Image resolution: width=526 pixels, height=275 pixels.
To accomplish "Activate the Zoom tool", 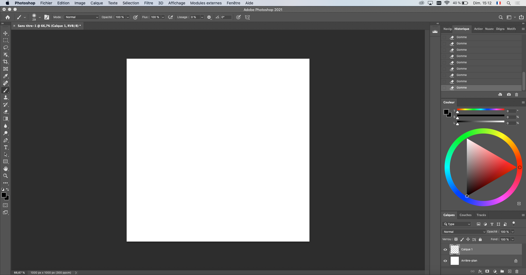I will tap(5, 176).
